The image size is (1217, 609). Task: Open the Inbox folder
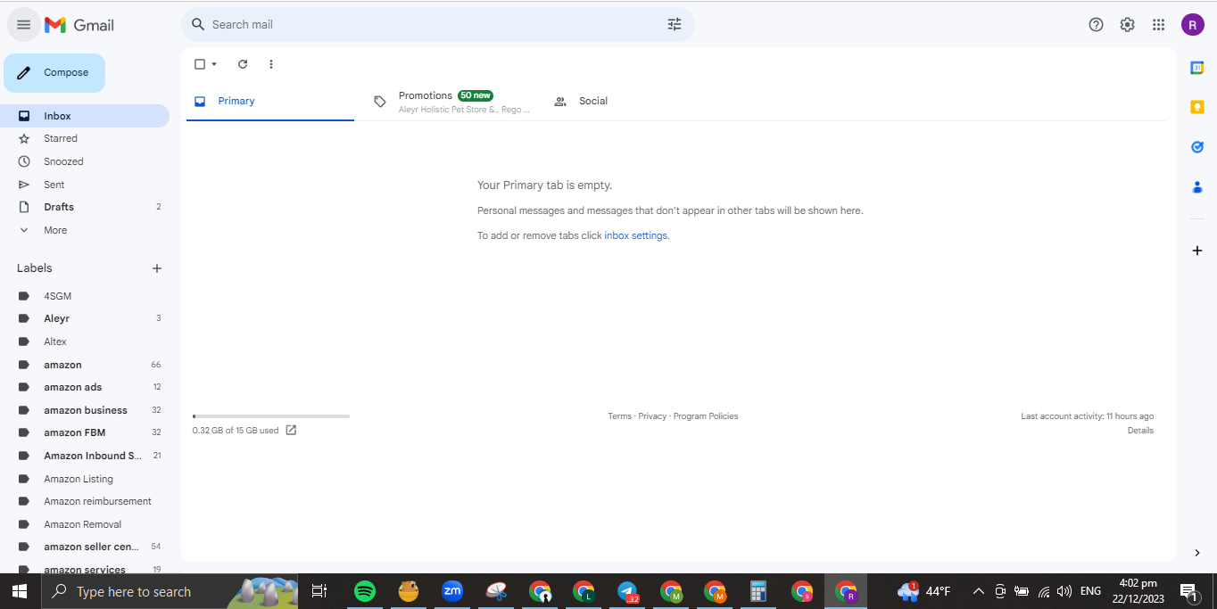[x=85, y=116]
